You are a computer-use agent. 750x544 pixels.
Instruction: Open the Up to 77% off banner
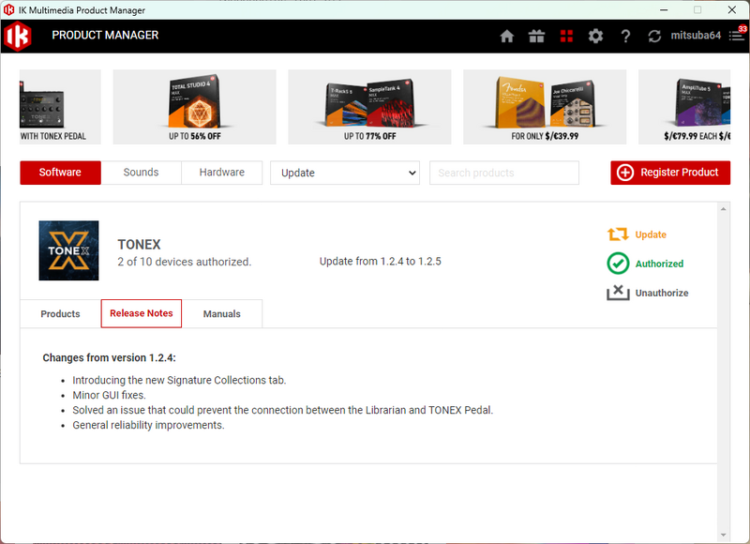click(x=369, y=107)
